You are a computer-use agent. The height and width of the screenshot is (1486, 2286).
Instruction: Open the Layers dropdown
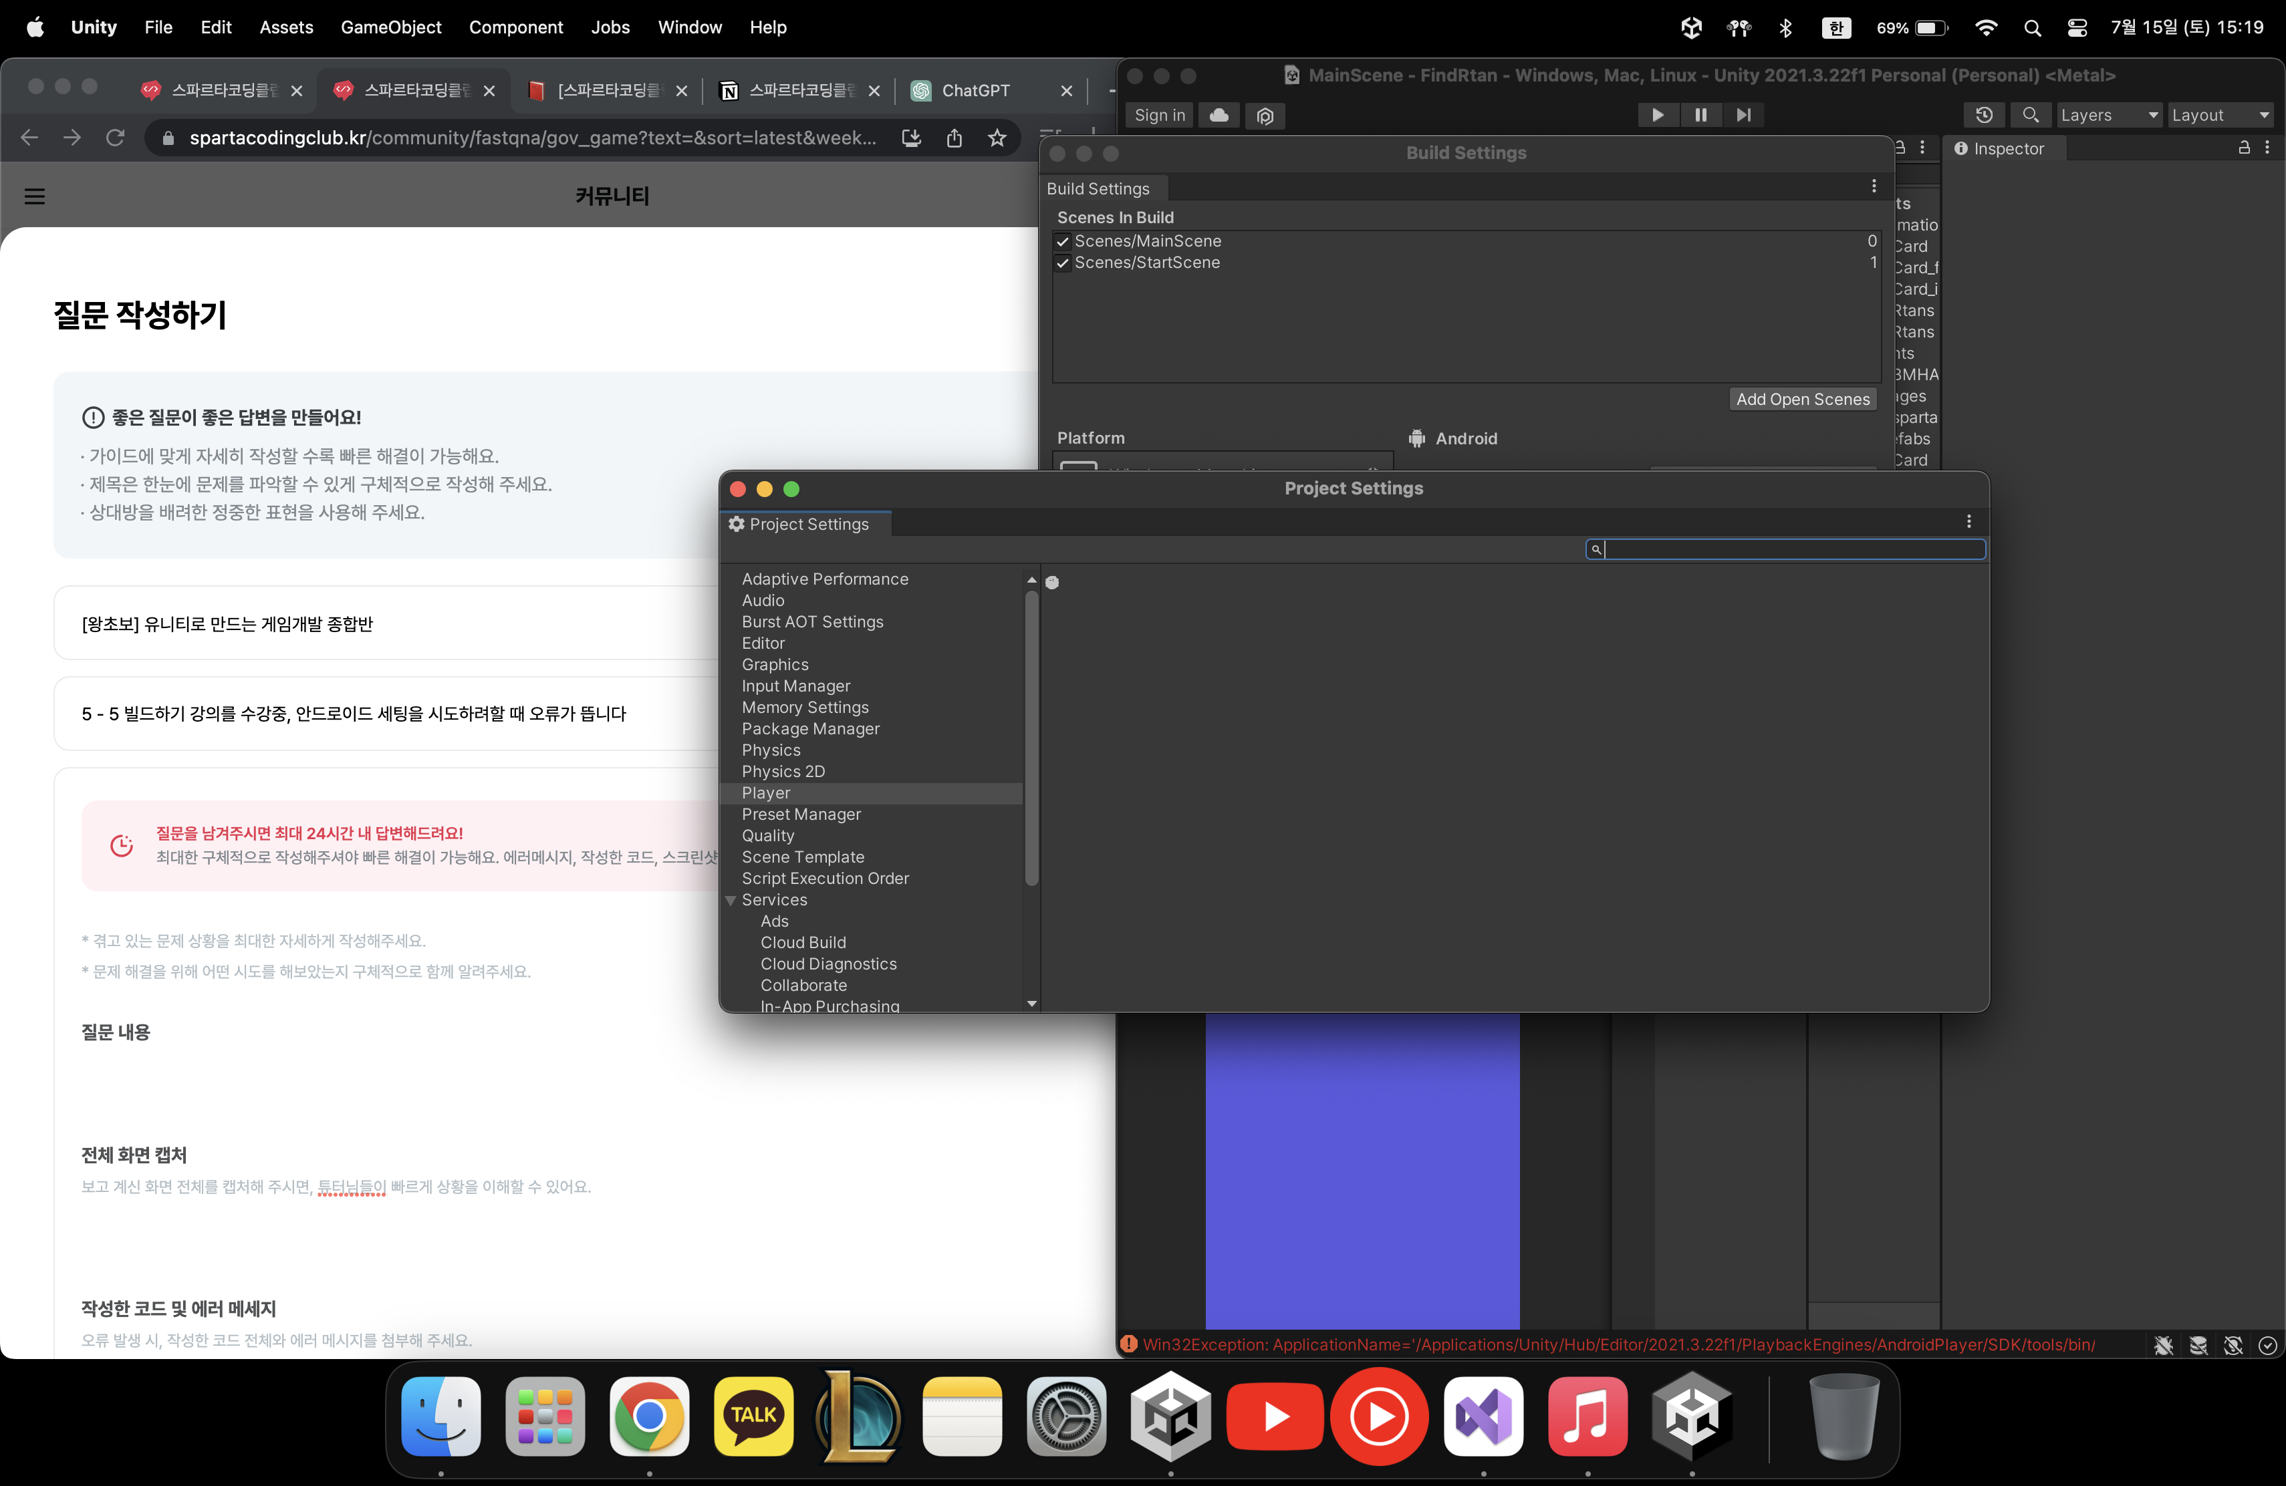(x=2110, y=115)
